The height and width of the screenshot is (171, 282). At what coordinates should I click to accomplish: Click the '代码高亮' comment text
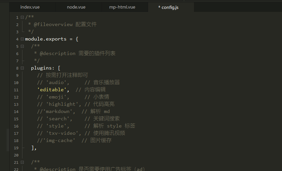tap(104, 104)
